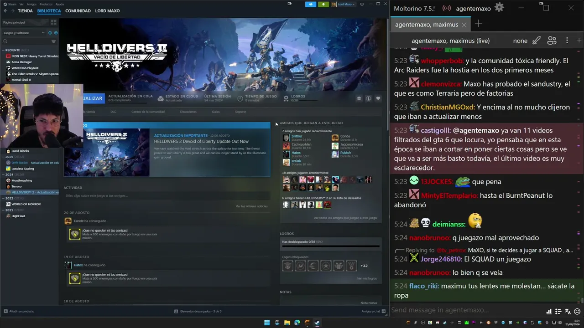Click Ver mis logros link

[x=367, y=278]
